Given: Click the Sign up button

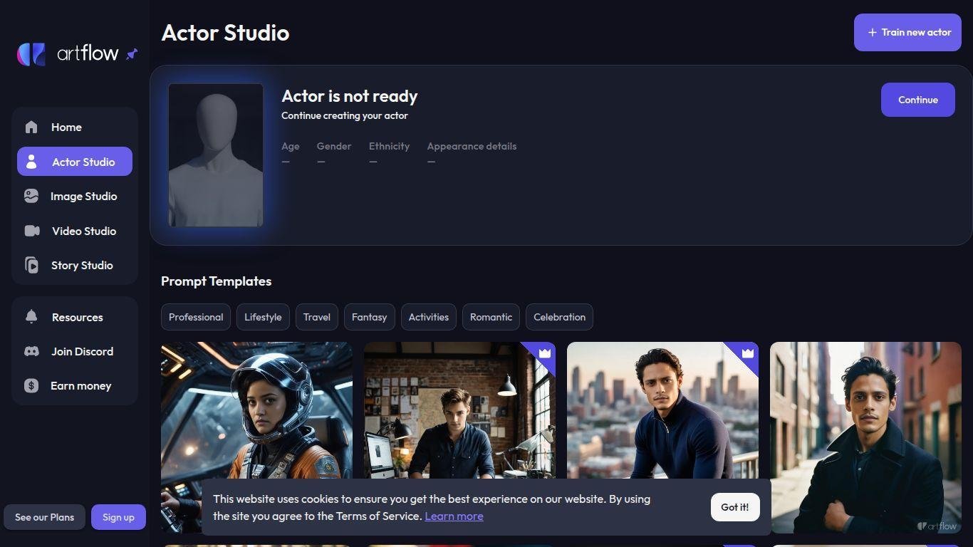Looking at the screenshot, I should click(x=118, y=517).
